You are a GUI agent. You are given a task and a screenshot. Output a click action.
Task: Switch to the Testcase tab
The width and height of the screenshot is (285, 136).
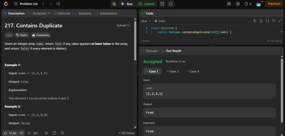pos(149,51)
